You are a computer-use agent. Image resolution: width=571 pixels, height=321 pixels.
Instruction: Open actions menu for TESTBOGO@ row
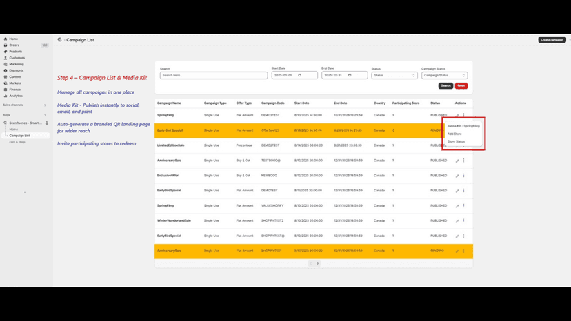point(463,160)
